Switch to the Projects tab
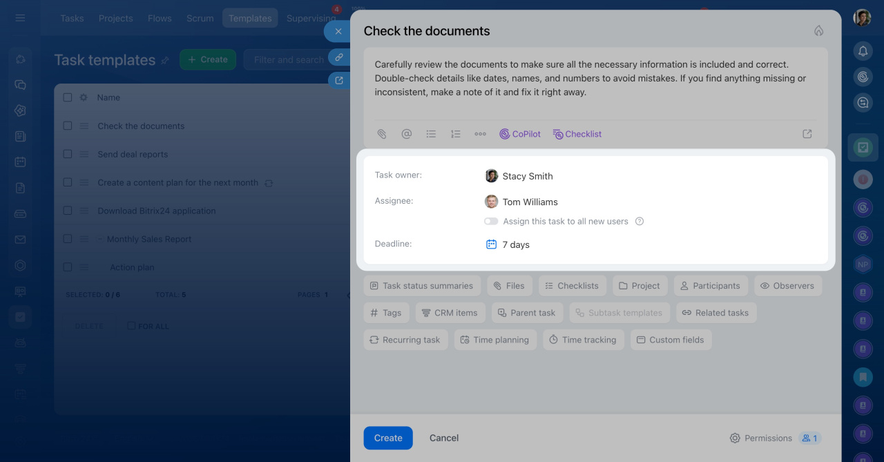This screenshot has height=462, width=884. pyautogui.click(x=115, y=18)
